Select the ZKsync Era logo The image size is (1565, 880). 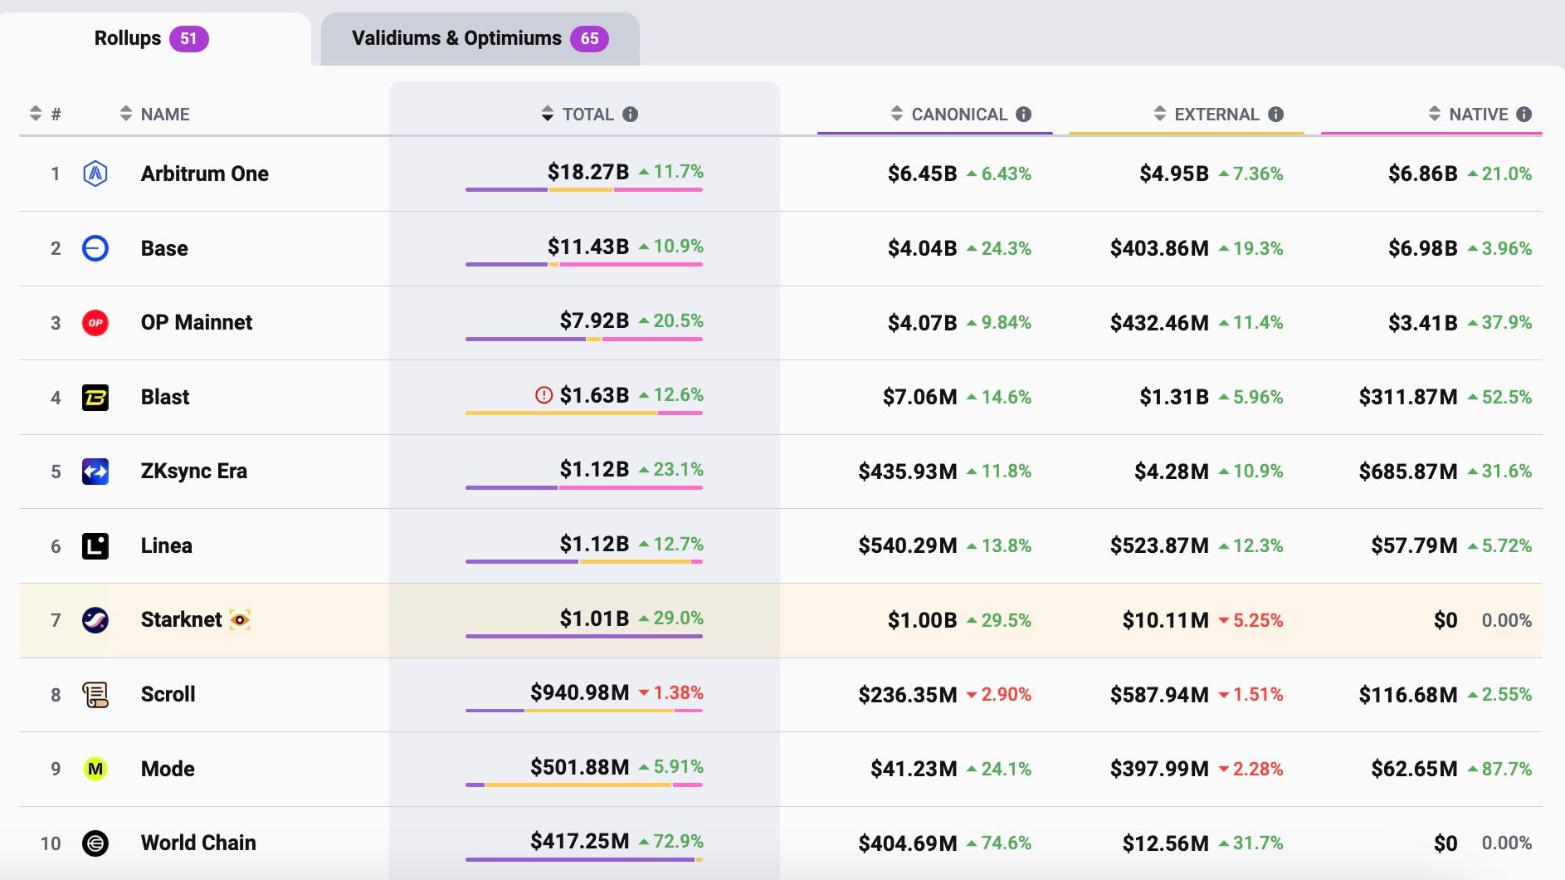tap(95, 471)
